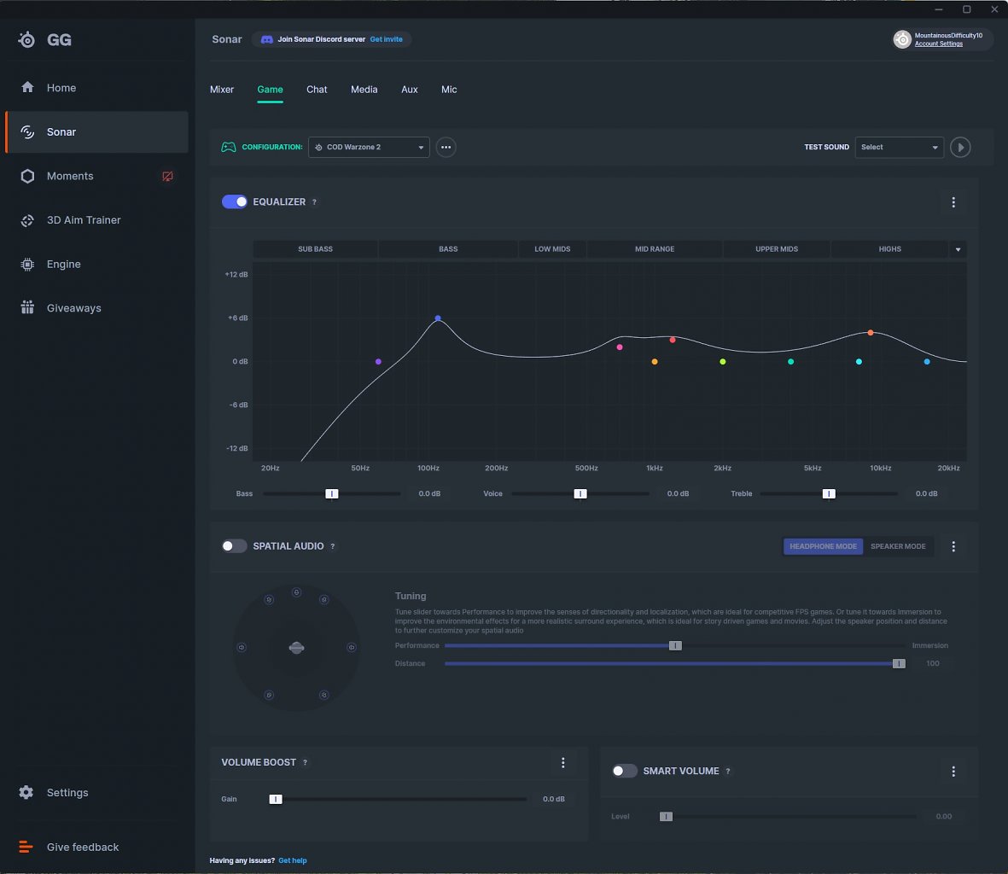
Task: Switch to the Aux tab
Action: [410, 90]
